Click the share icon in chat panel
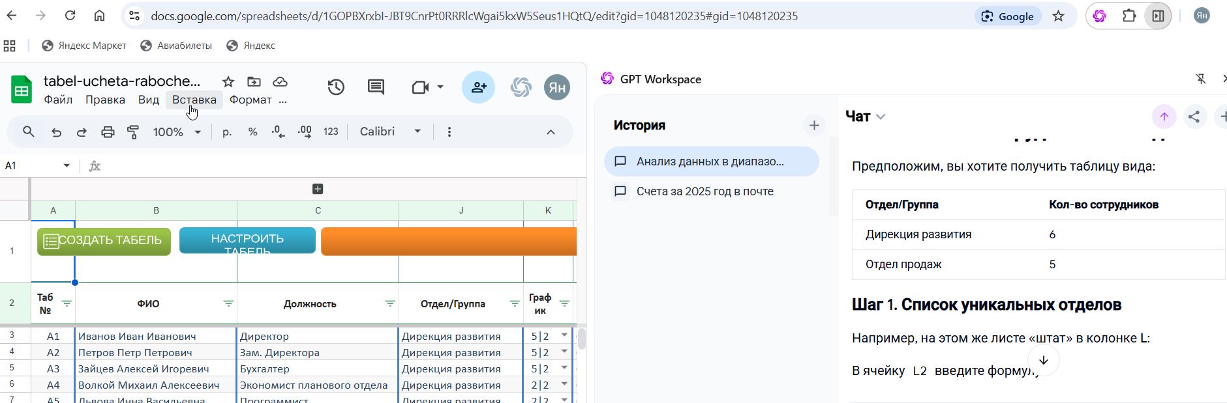Screen dimensions: 1227x403 pos(1194,117)
